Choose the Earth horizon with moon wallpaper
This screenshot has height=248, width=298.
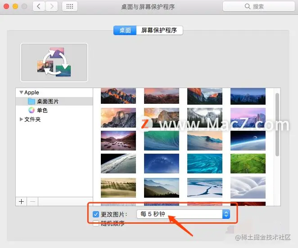[248, 141]
